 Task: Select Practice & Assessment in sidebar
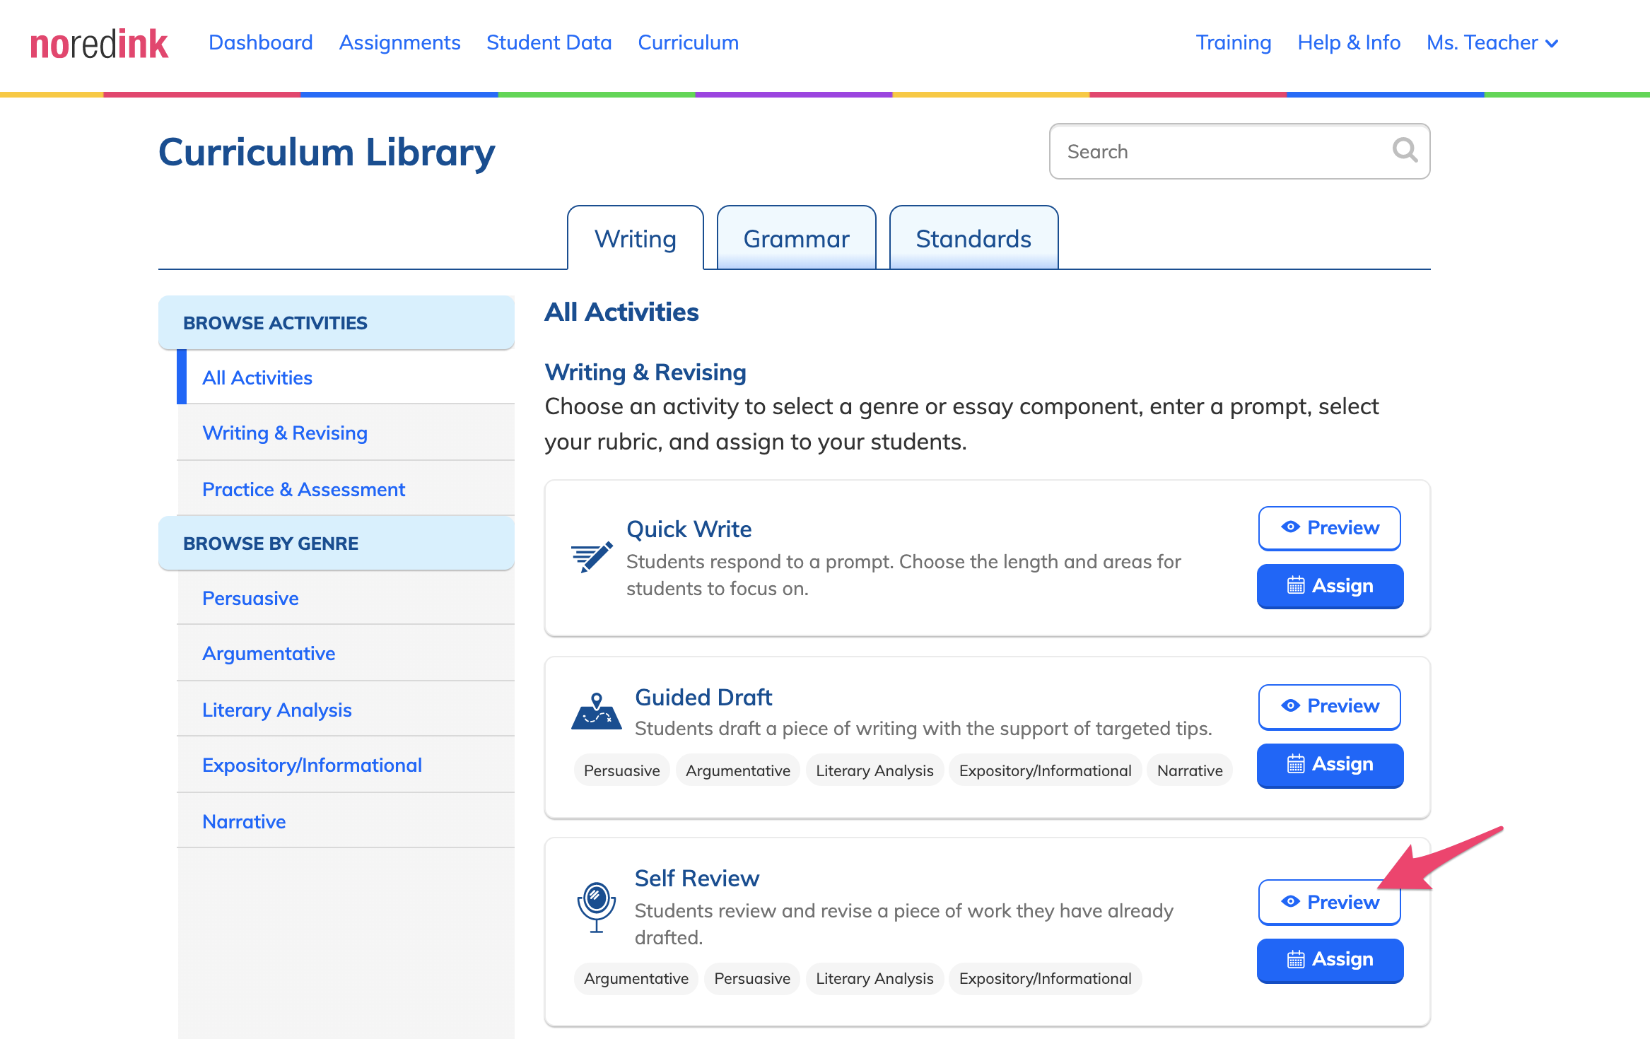346,489
